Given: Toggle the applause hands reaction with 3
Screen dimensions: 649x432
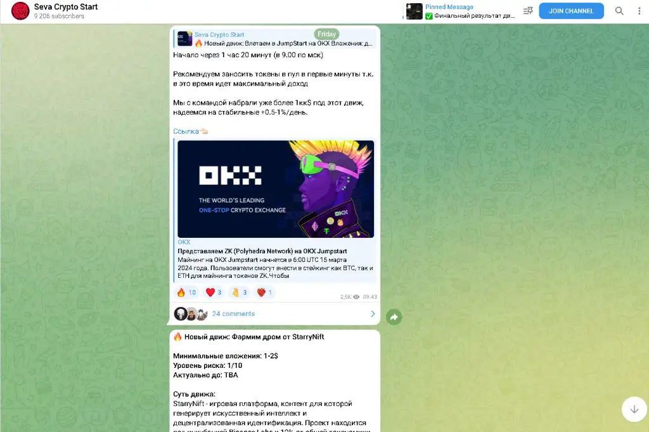Looking at the screenshot, I should 239,292.
